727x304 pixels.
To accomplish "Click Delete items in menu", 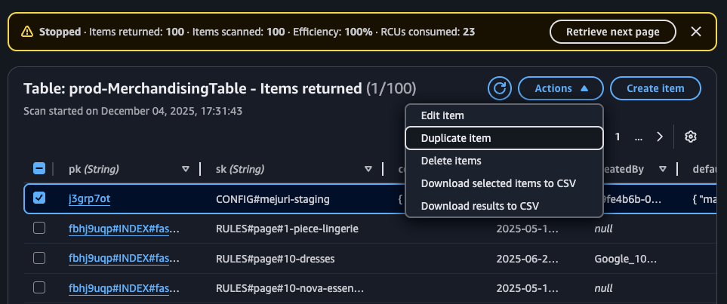I will (x=451, y=161).
